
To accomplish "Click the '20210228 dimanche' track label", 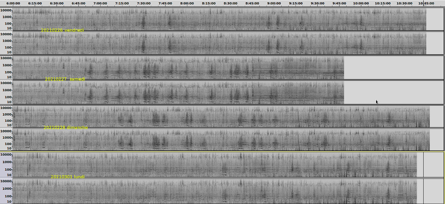I will [65, 128].
